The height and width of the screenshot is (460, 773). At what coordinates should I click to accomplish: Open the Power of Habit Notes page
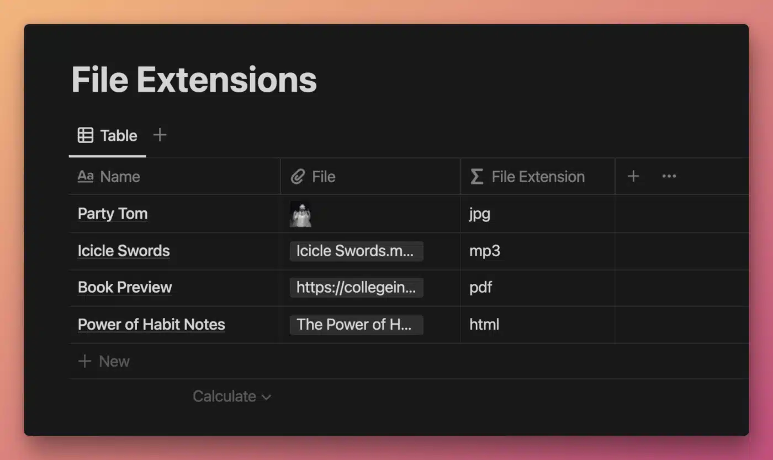[151, 324]
